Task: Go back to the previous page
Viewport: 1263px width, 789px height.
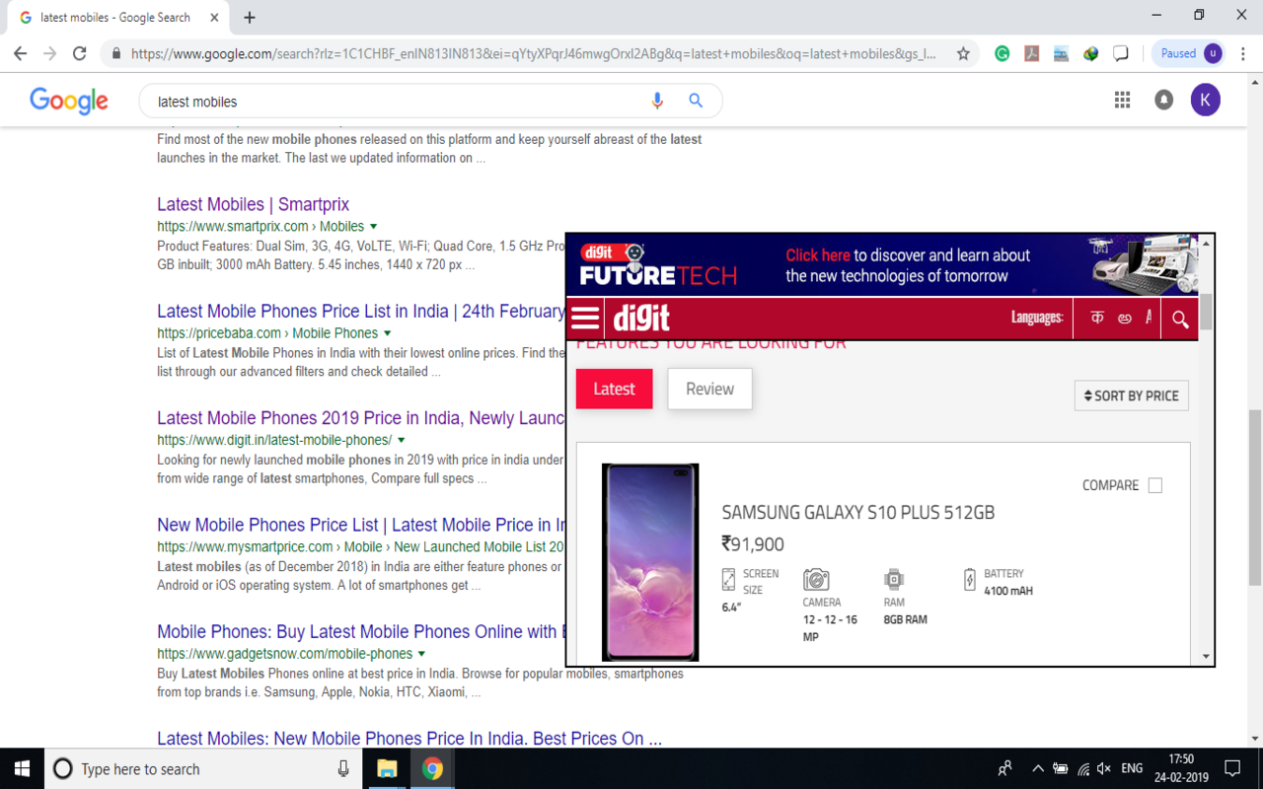Action: click(20, 54)
